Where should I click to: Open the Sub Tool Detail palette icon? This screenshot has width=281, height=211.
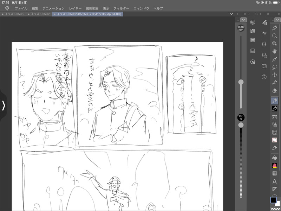(264, 22)
